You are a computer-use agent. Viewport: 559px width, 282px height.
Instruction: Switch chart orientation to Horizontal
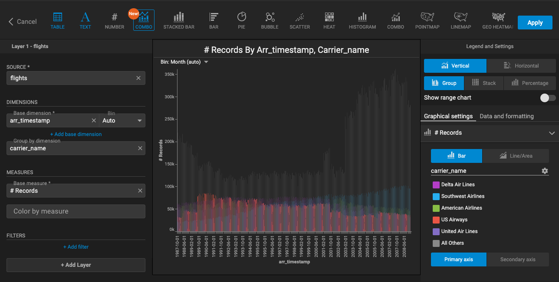521,66
